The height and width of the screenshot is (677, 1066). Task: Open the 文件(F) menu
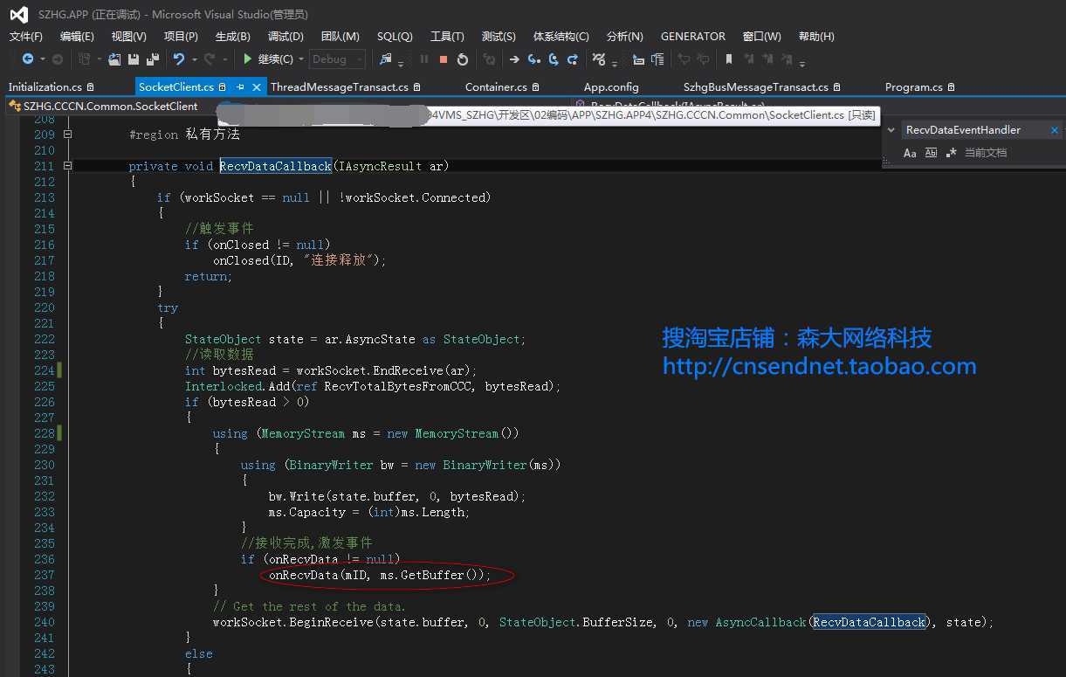(26, 36)
